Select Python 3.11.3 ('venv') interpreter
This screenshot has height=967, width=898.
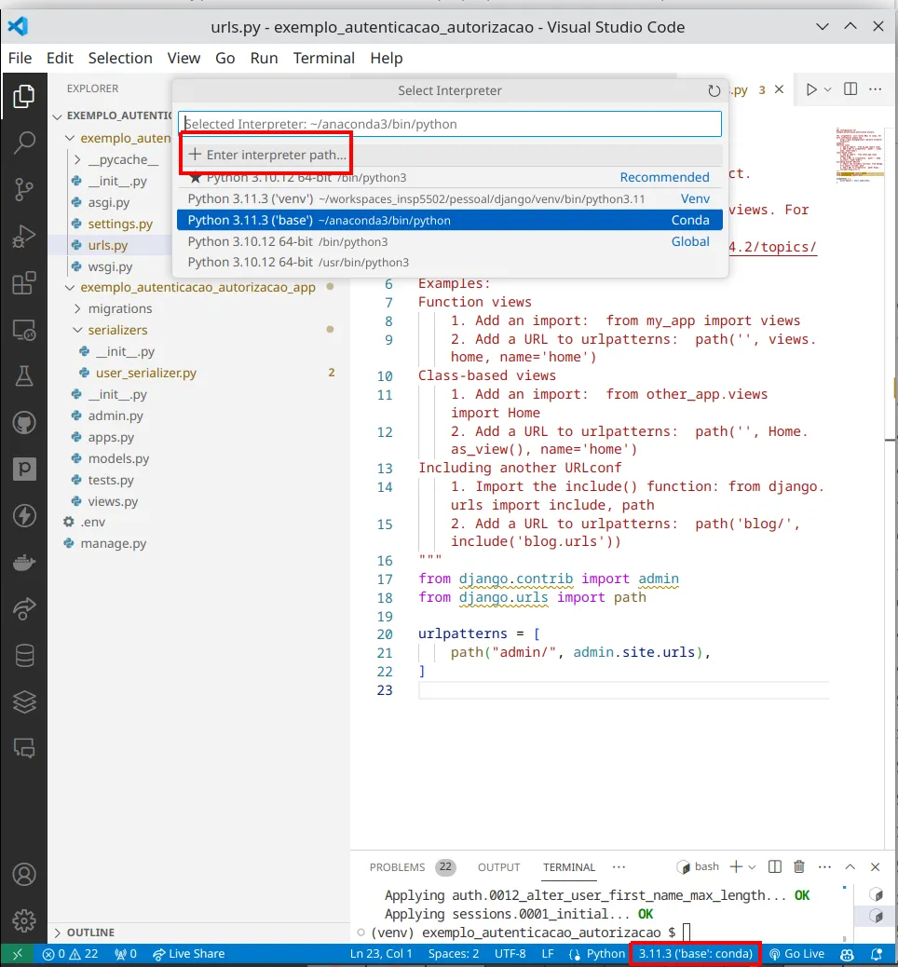click(450, 198)
